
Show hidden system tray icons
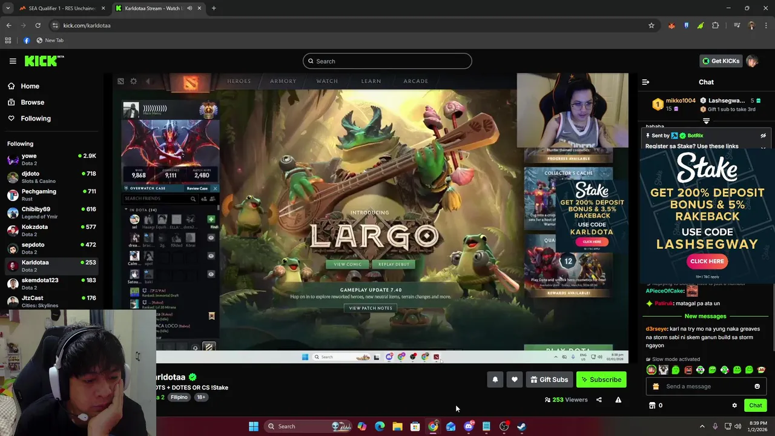[702, 426]
